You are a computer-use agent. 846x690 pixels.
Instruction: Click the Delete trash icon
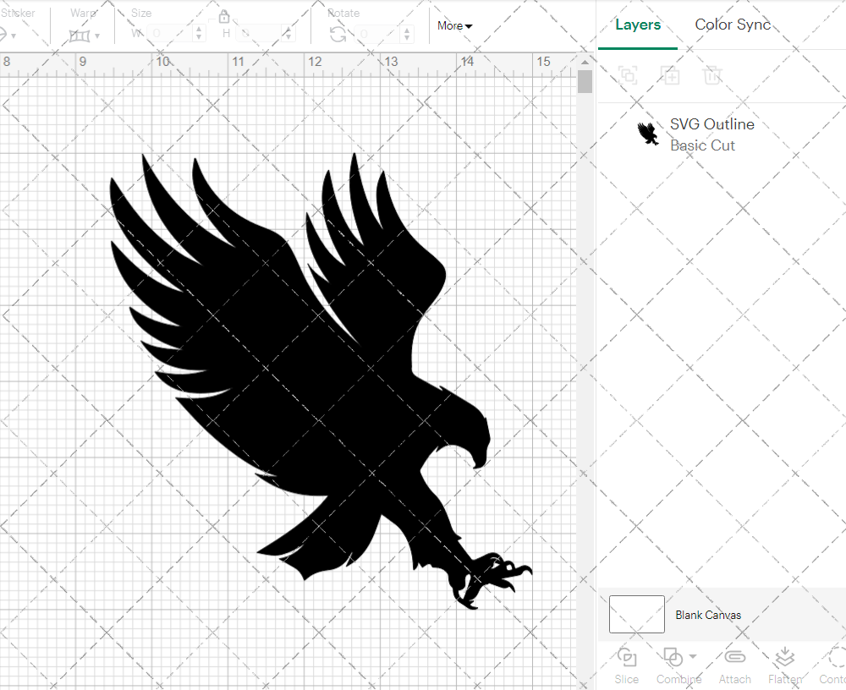point(712,75)
